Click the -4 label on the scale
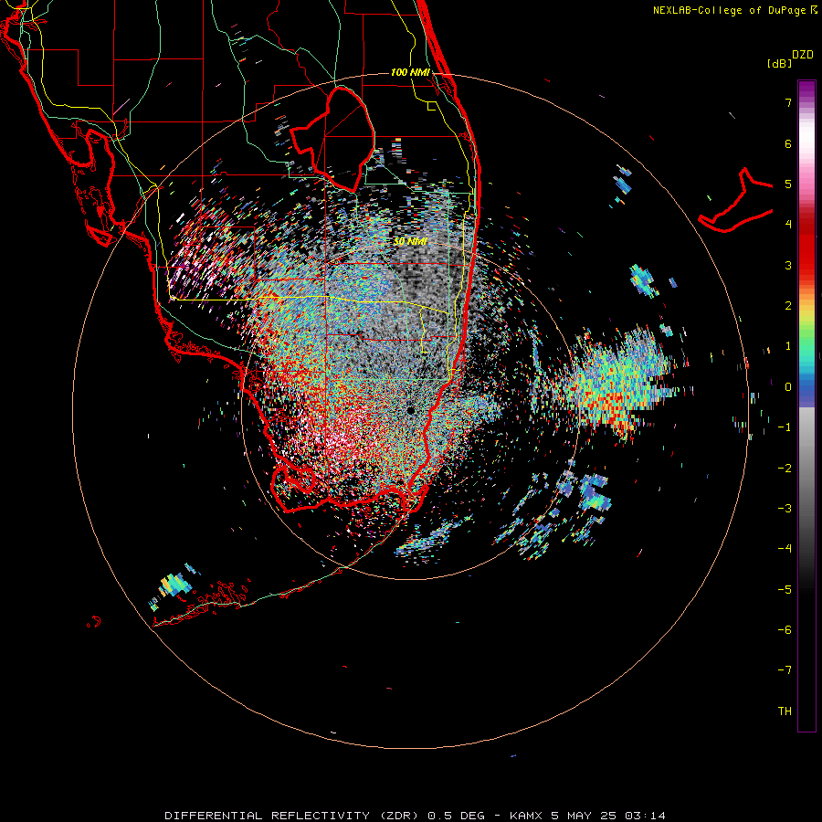This screenshot has width=822, height=822. (x=785, y=548)
